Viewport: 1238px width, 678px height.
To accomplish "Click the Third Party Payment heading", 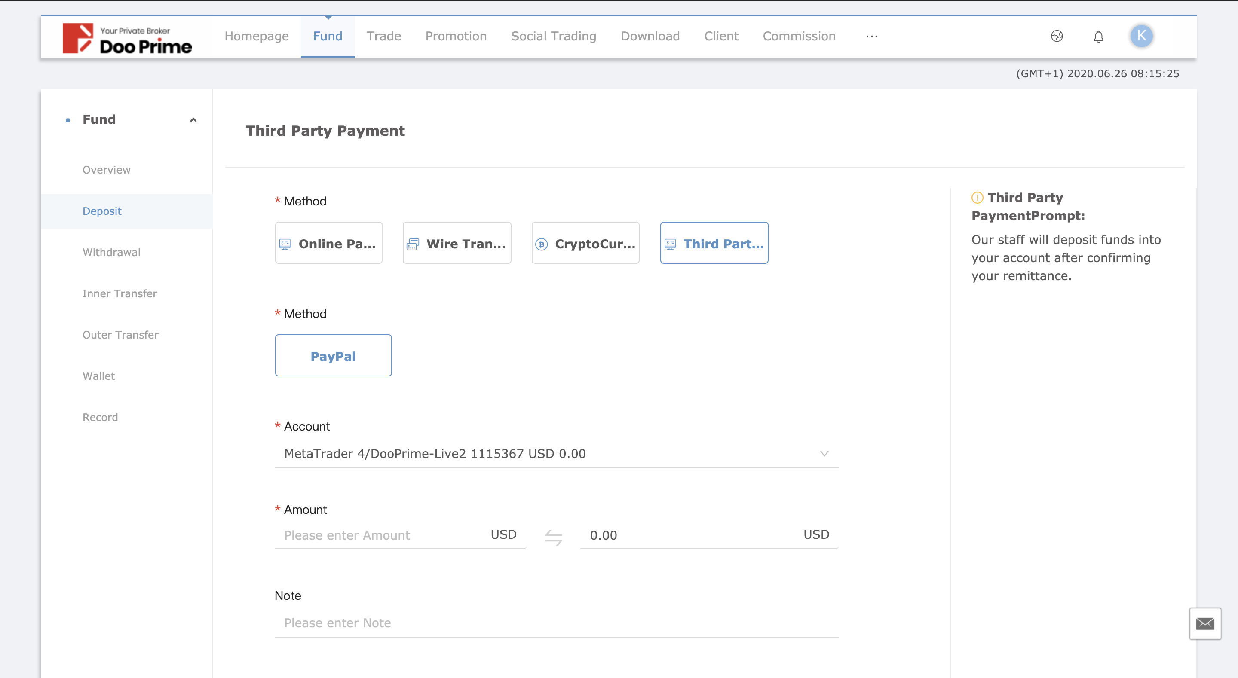I will click(x=325, y=131).
